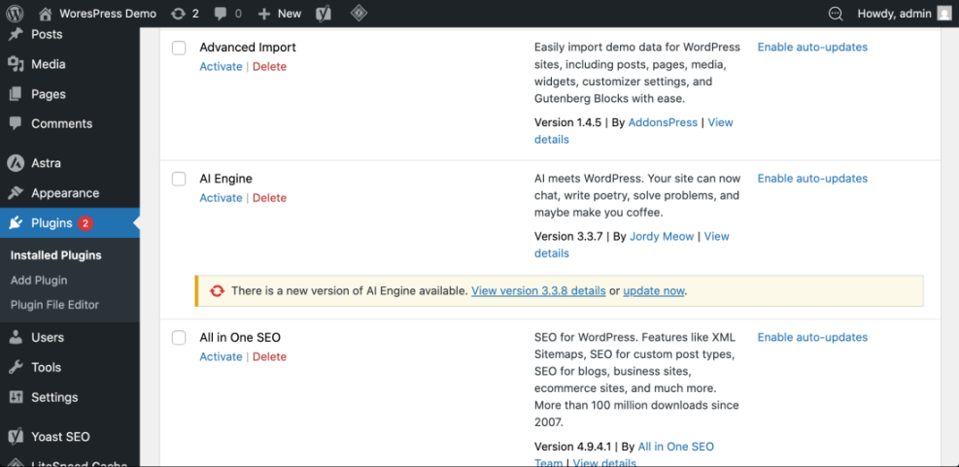Activate the All in One SEO plugin
959x467 pixels.
221,357
